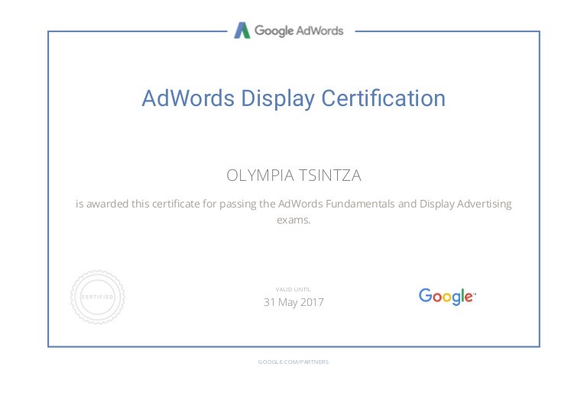Select the name OLYMPIA TSINTZA

click(293, 175)
